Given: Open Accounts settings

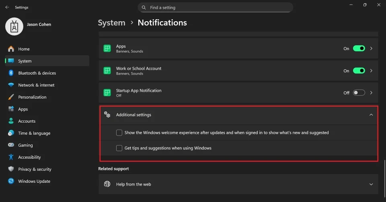Looking at the screenshot, I should tap(47, 121).
